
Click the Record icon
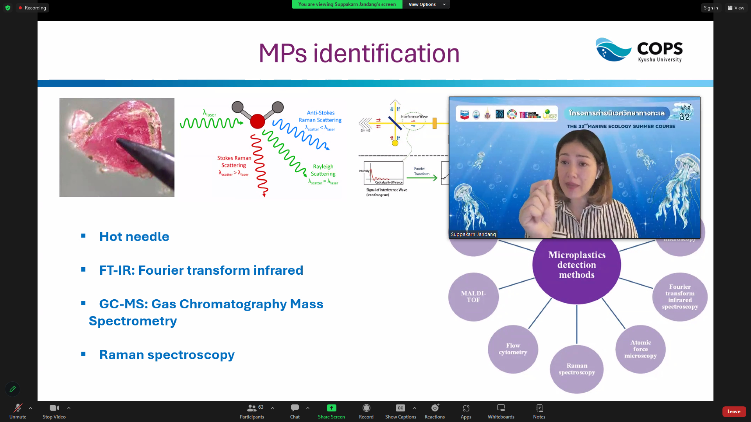(366, 408)
